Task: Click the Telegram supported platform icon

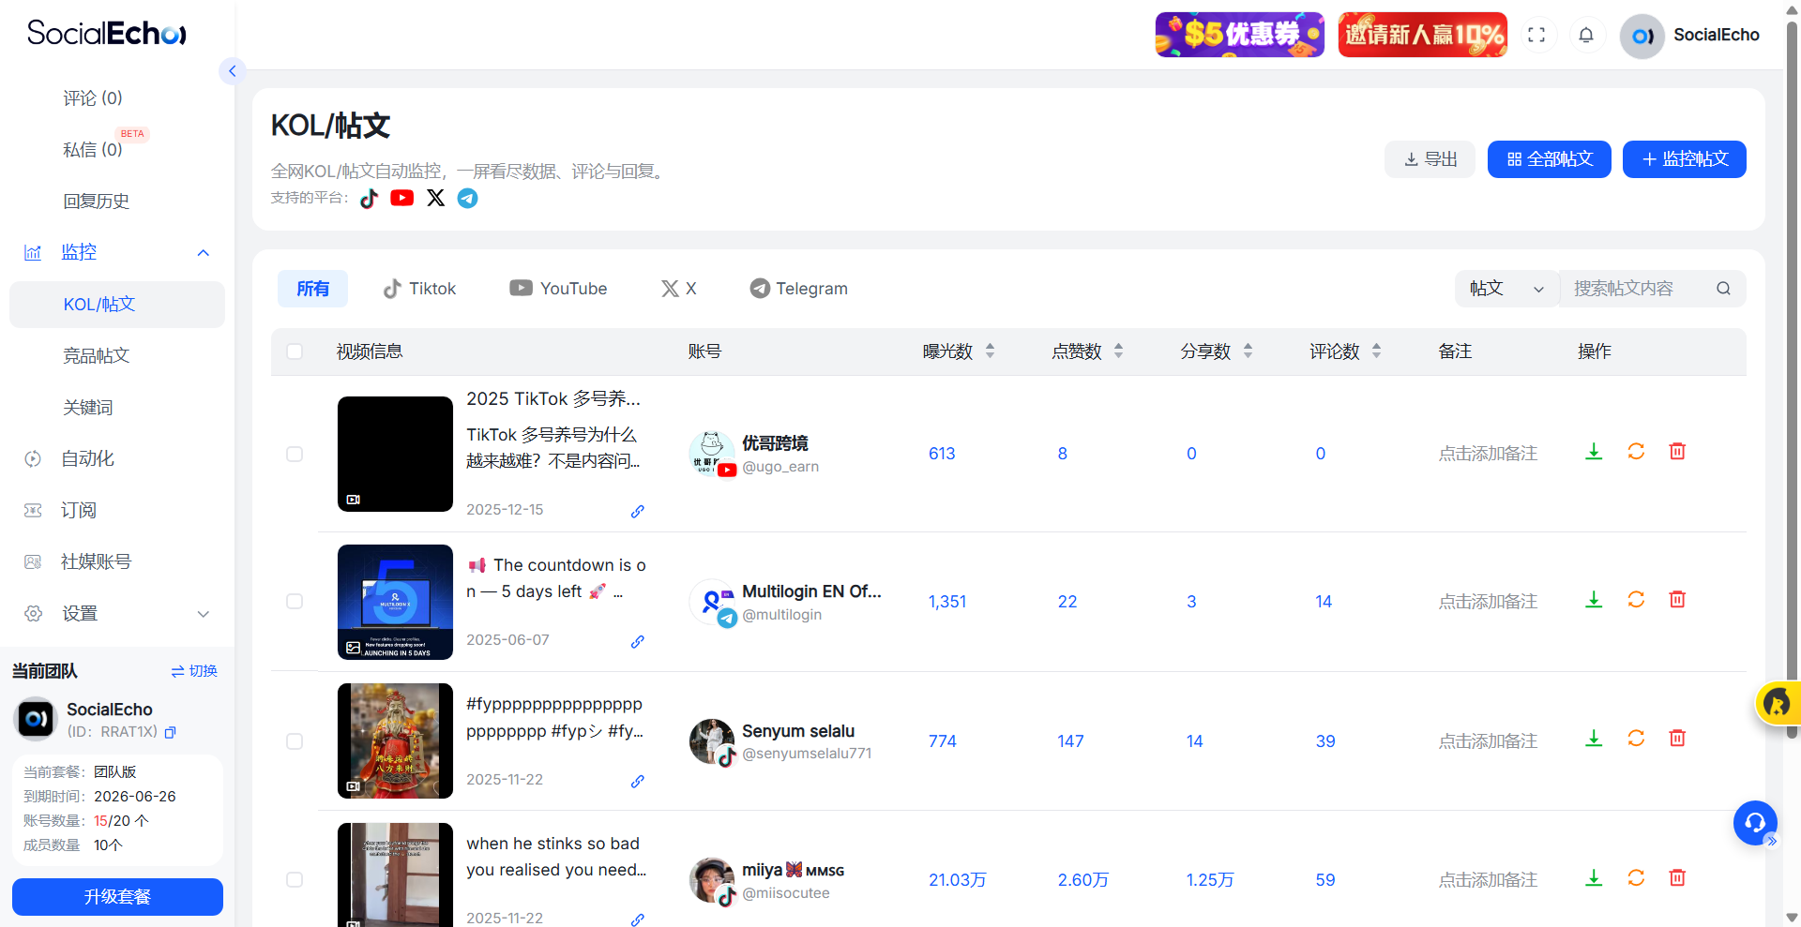Action: tap(467, 198)
